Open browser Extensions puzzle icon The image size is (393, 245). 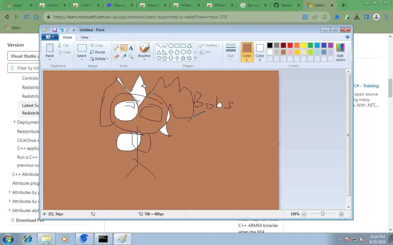(337, 17)
